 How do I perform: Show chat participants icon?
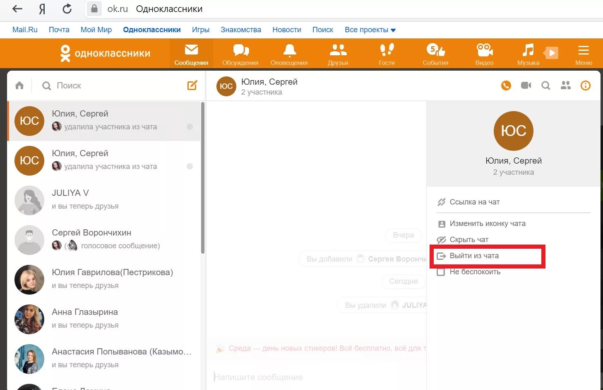566,86
